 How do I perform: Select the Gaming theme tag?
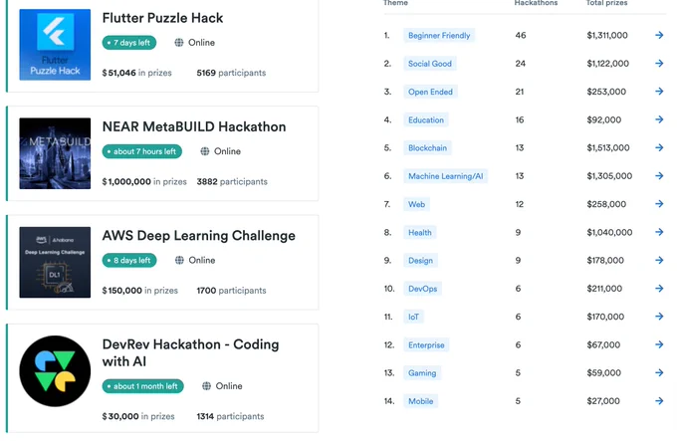[x=422, y=373]
